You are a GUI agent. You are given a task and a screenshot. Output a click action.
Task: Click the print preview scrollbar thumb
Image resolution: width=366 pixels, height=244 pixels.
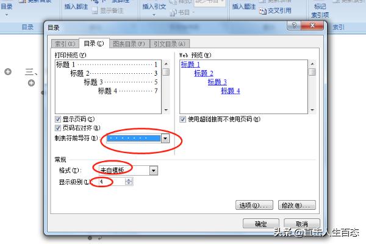tap(166, 72)
